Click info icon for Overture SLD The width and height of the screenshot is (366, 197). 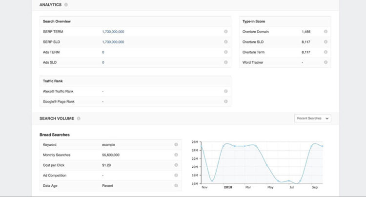325,42
